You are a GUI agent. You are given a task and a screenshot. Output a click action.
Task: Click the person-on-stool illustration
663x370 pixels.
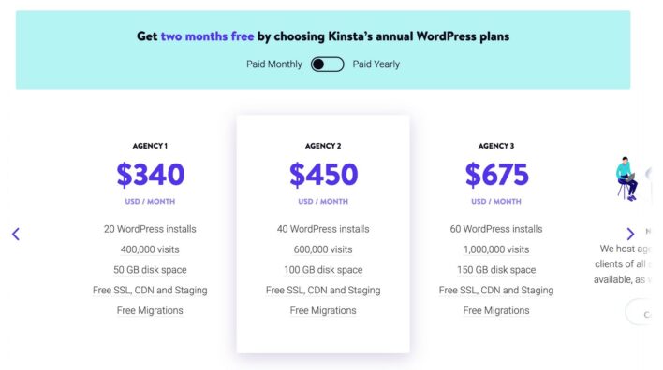627,178
